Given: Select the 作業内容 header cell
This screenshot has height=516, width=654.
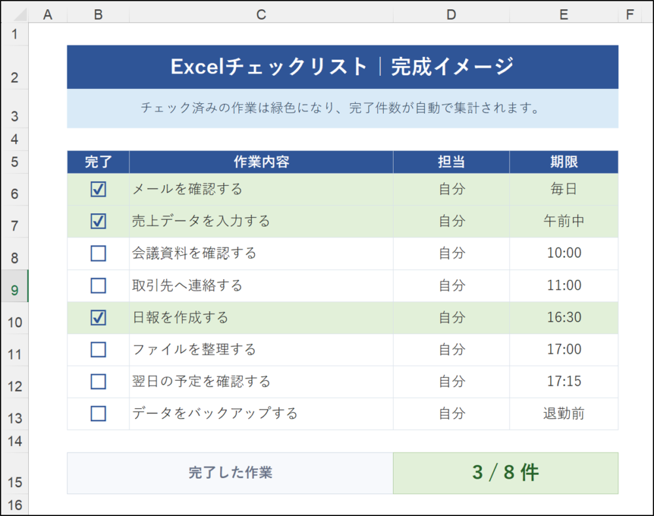Looking at the screenshot, I should 261,162.
